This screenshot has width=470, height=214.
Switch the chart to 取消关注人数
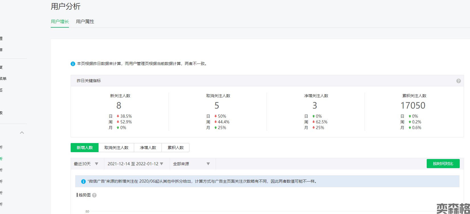[x=116, y=148]
